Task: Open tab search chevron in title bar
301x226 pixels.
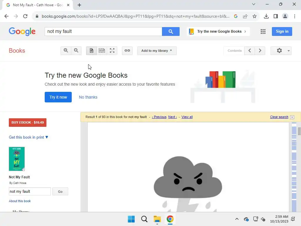Action: click(254, 4)
